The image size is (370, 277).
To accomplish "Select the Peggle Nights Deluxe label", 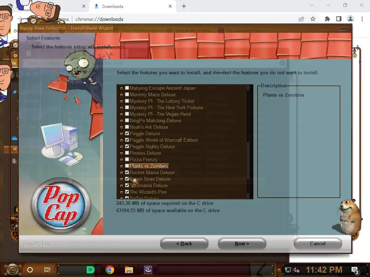I will (x=152, y=146).
